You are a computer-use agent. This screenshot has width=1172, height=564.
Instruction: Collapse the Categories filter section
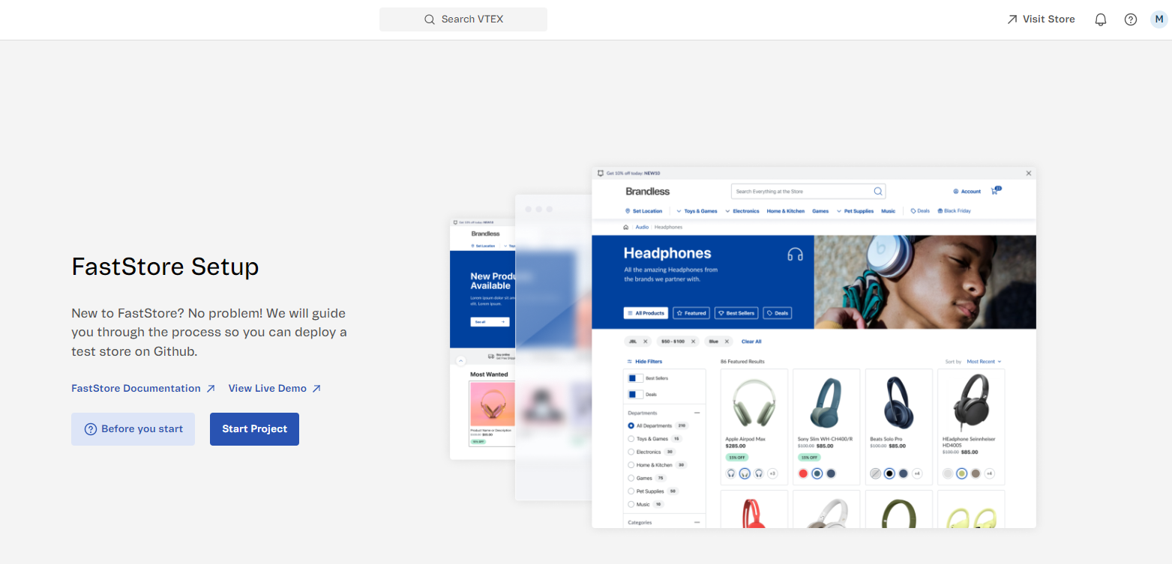click(x=697, y=522)
